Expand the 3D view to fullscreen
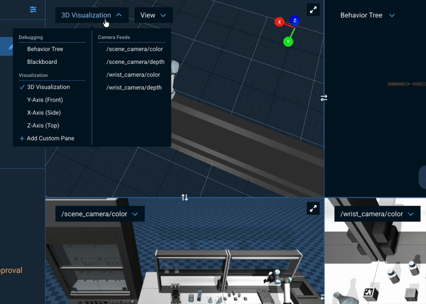This screenshot has width=426, height=304. pyautogui.click(x=313, y=10)
